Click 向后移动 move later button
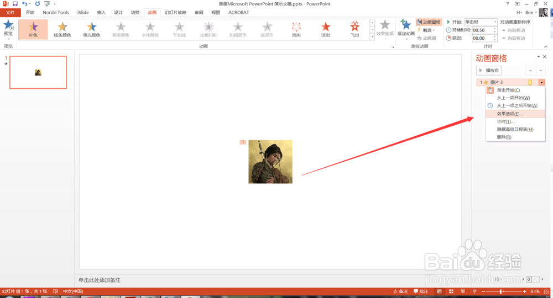The height and width of the screenshot is (298, 553). (514, 38)
